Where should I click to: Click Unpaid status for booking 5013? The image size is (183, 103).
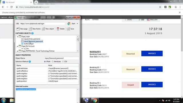click(130, 85)
